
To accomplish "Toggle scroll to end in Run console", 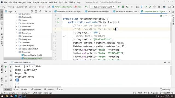I will click(x=11, y=80).
